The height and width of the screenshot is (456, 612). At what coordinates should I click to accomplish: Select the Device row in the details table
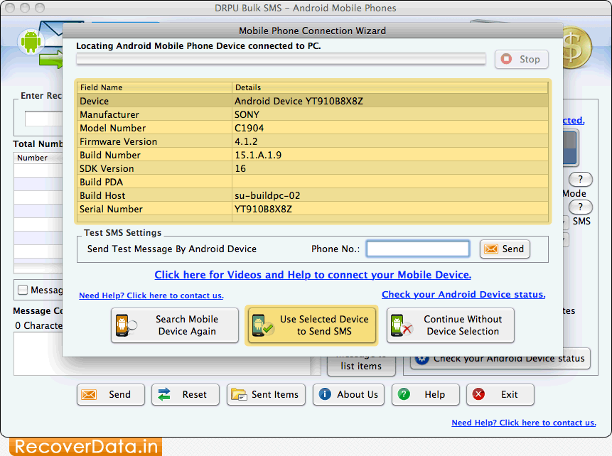coord(312,101)
